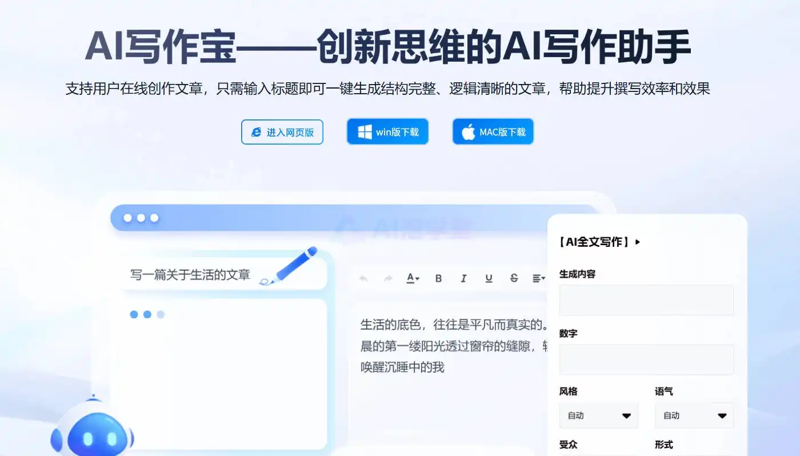Focus the 数字 input field
The image size is (800, 456).
[x=646, y=359]
